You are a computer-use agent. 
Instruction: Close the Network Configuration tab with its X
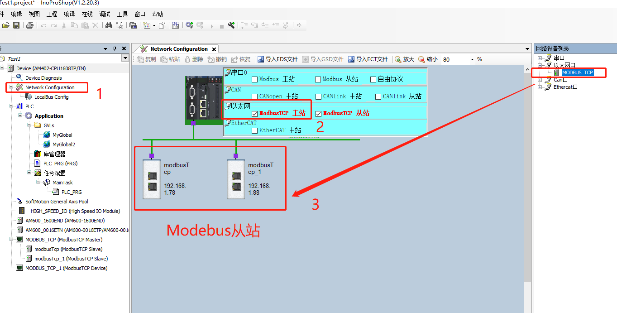point(214,49)
